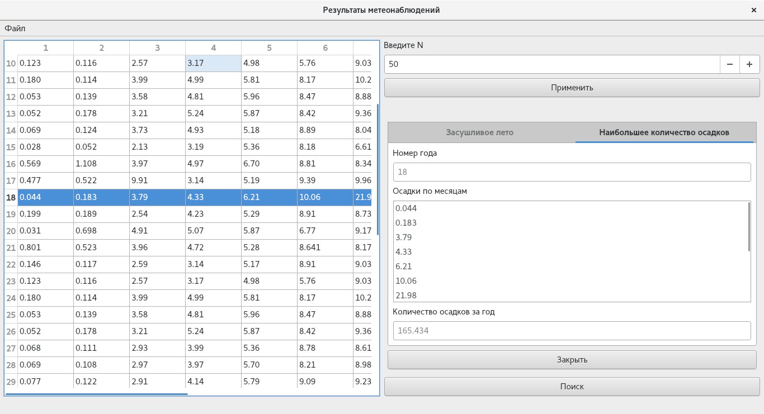
Task: Click the Закрыть button
Action: pos(572,360)
